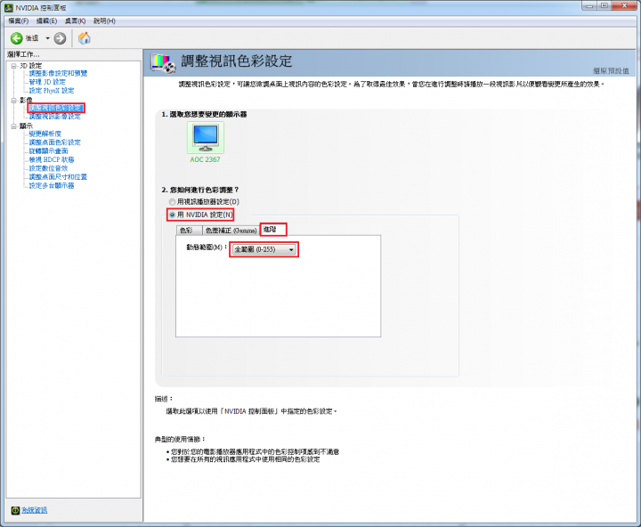Open the back history dropdown arrow
641x527 pixels.
[x=47, y=38]
